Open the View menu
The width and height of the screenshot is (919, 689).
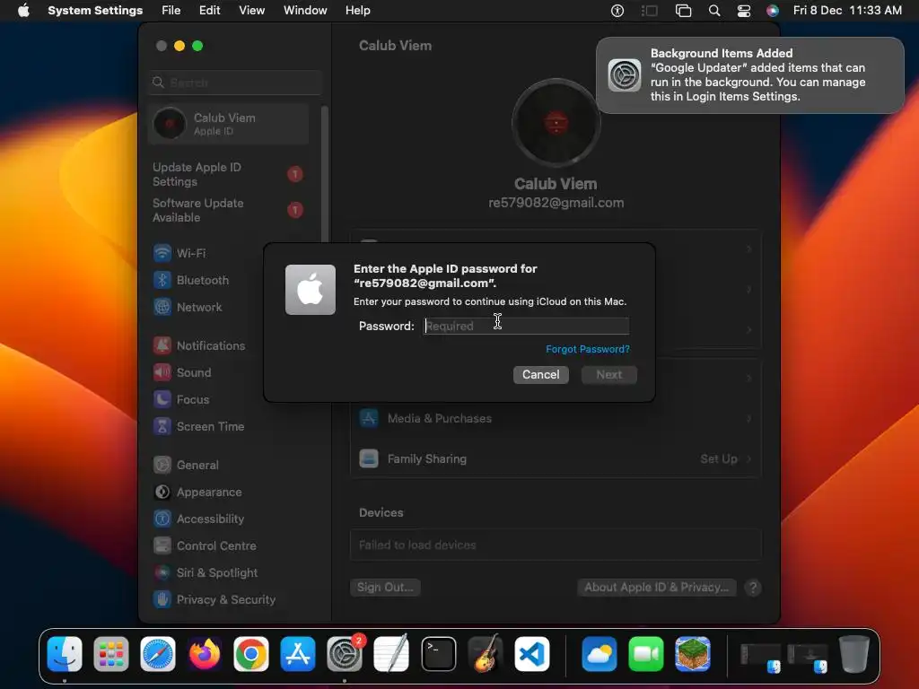click(x=251, y=11)
